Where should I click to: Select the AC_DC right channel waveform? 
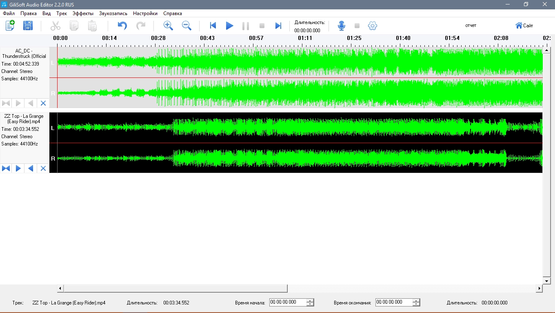pyautogui.click(x=300, y=93)
